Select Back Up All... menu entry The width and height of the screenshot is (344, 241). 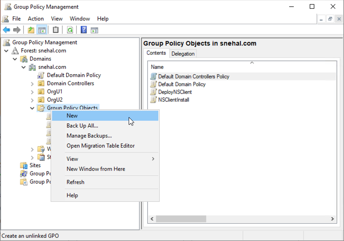[x=82, y=126]
